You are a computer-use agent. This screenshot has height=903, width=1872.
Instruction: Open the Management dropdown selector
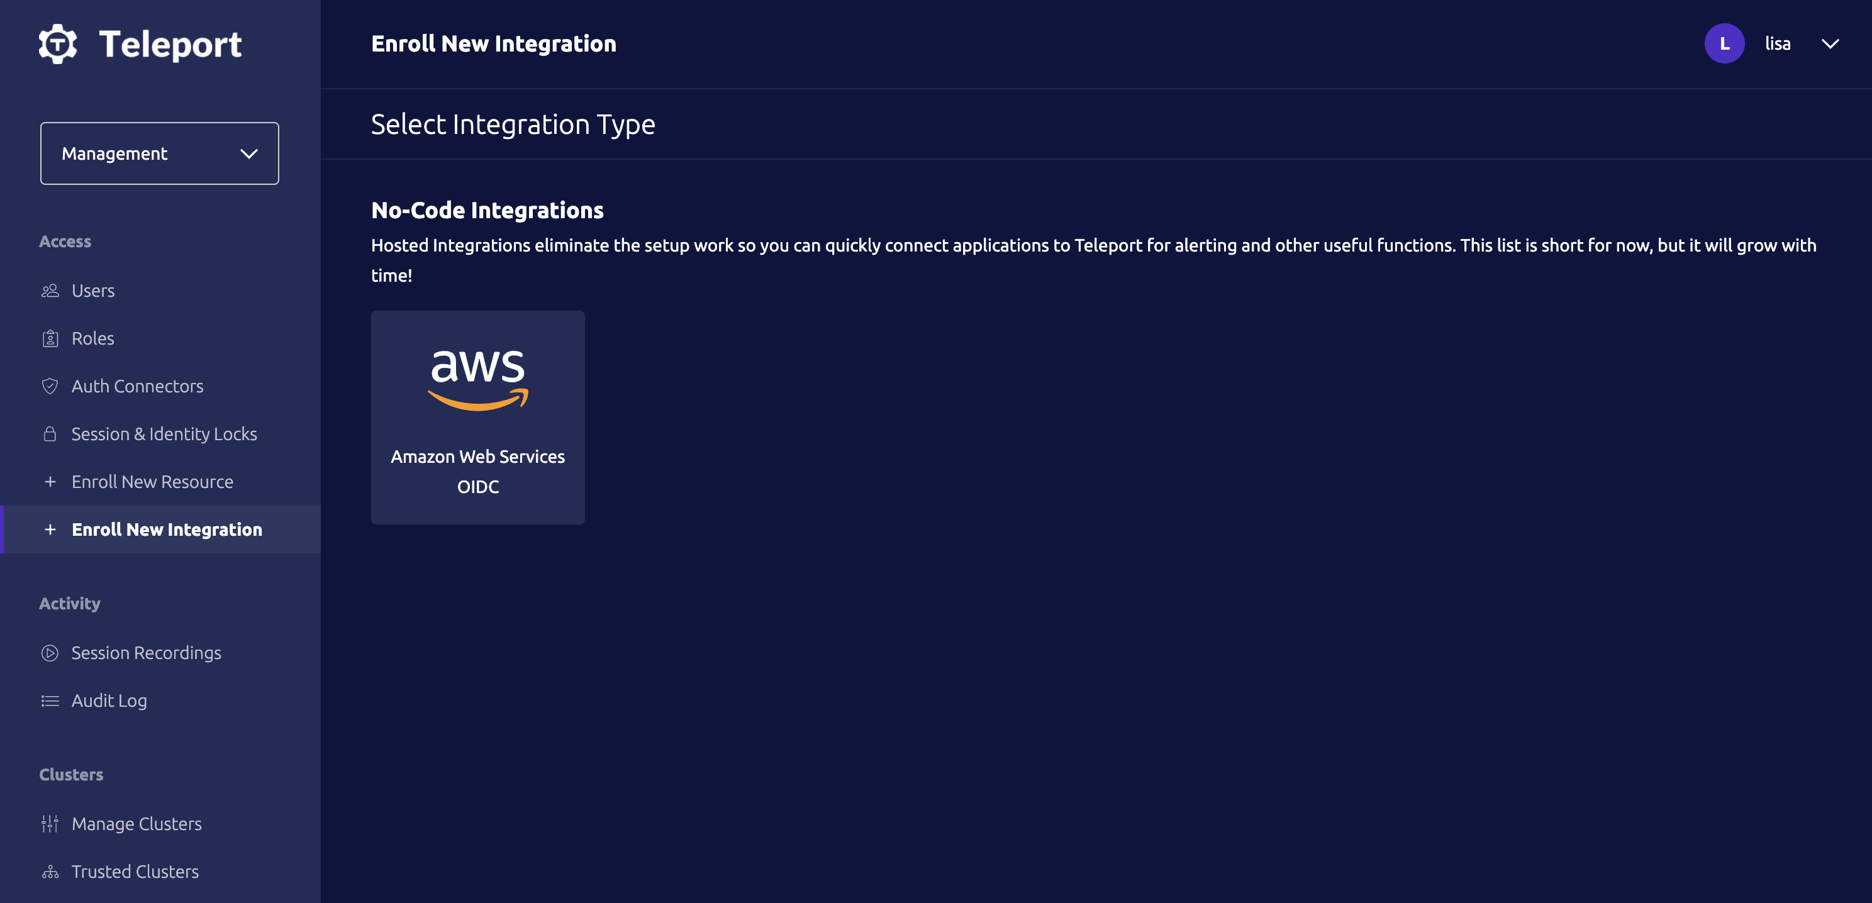click(159, 153)
